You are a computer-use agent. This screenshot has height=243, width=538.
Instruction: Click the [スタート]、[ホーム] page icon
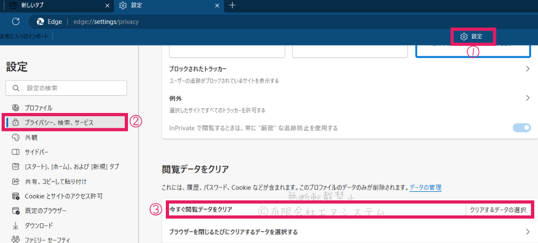point(15,167)
